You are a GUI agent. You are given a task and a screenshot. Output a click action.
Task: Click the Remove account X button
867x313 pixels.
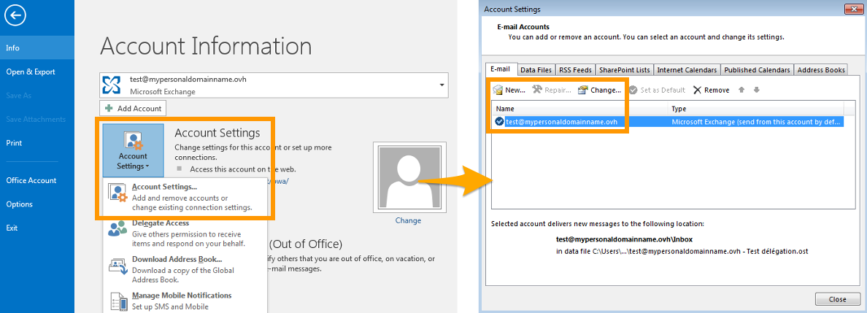tap(711, 90)
